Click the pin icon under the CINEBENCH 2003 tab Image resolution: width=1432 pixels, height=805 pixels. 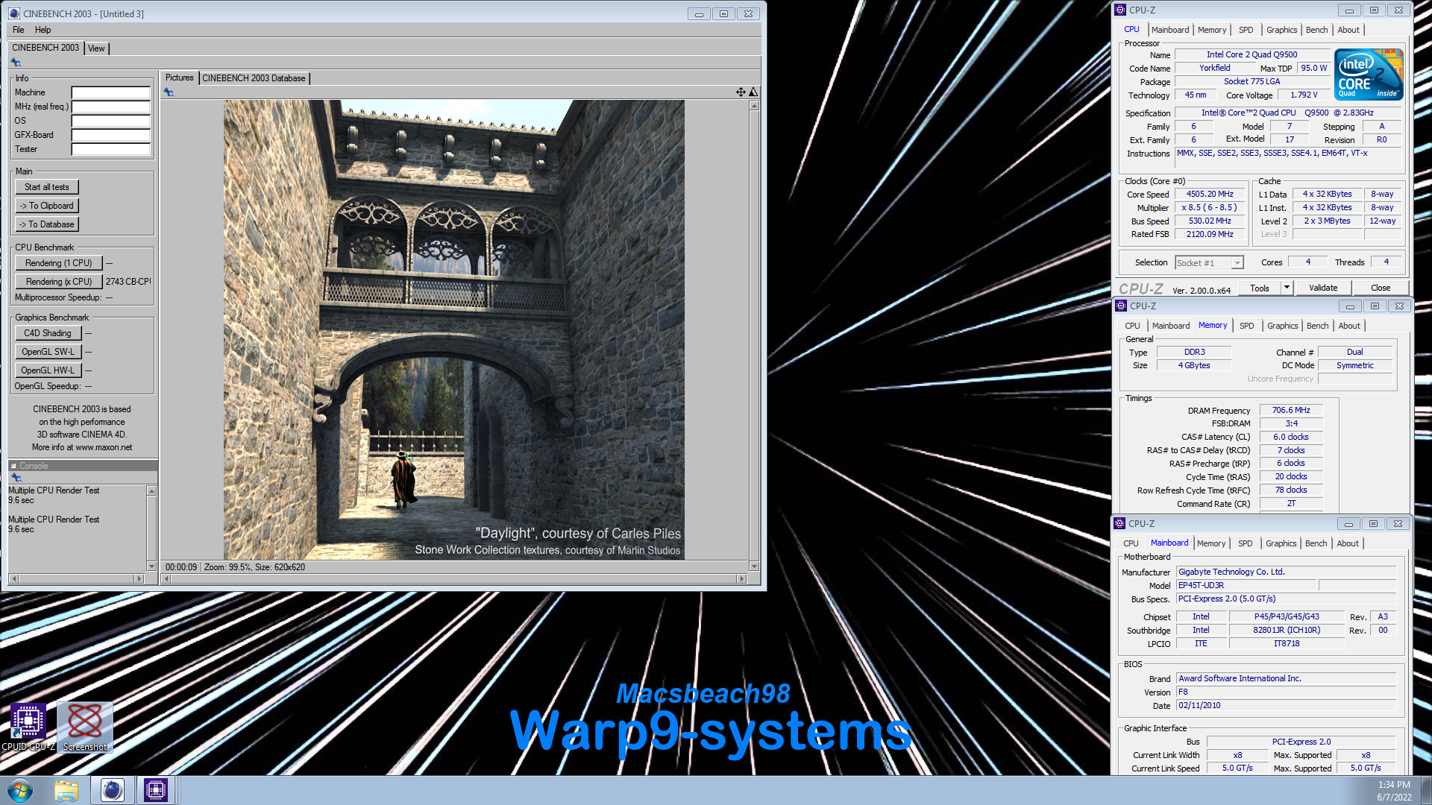pos(16,63)
